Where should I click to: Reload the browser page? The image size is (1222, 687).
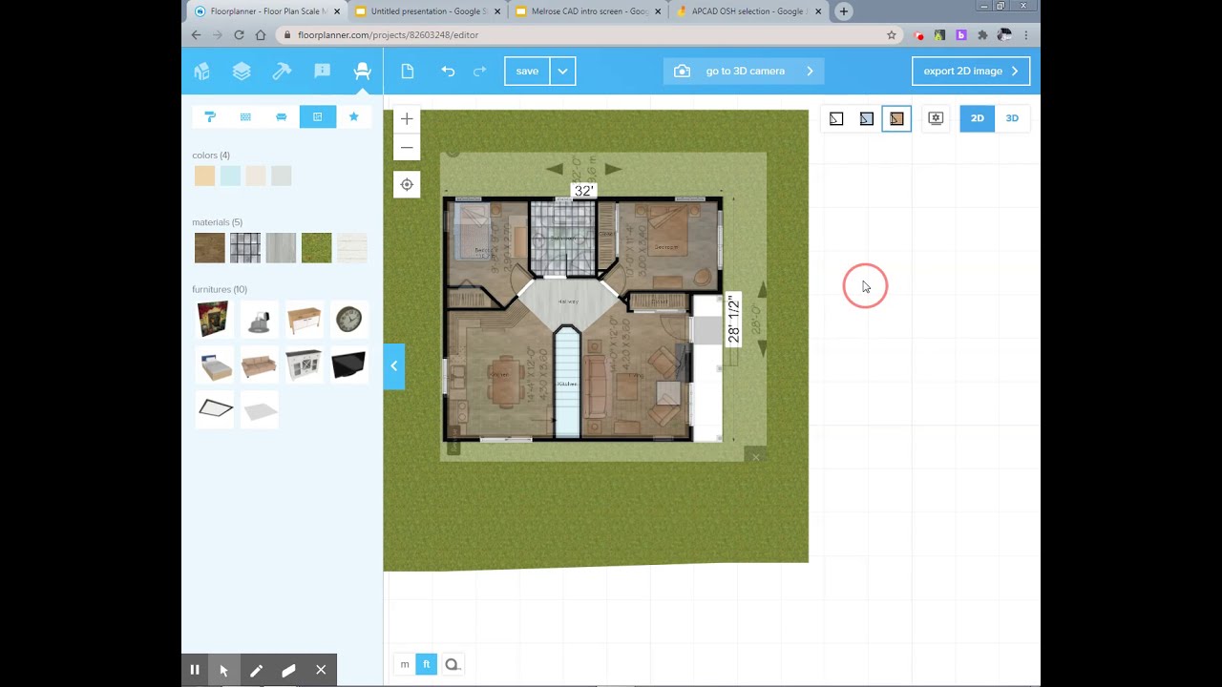click(x=239, y=35)
